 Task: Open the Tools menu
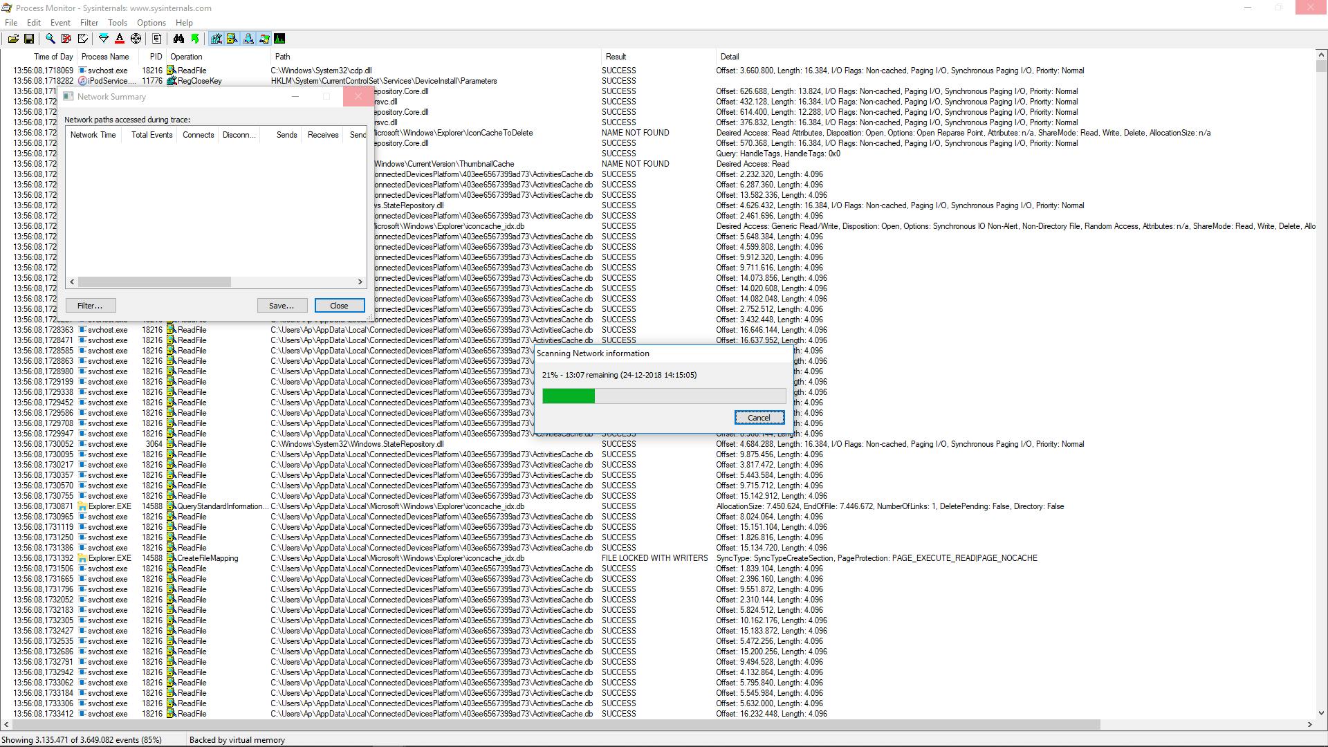(118, 23)
